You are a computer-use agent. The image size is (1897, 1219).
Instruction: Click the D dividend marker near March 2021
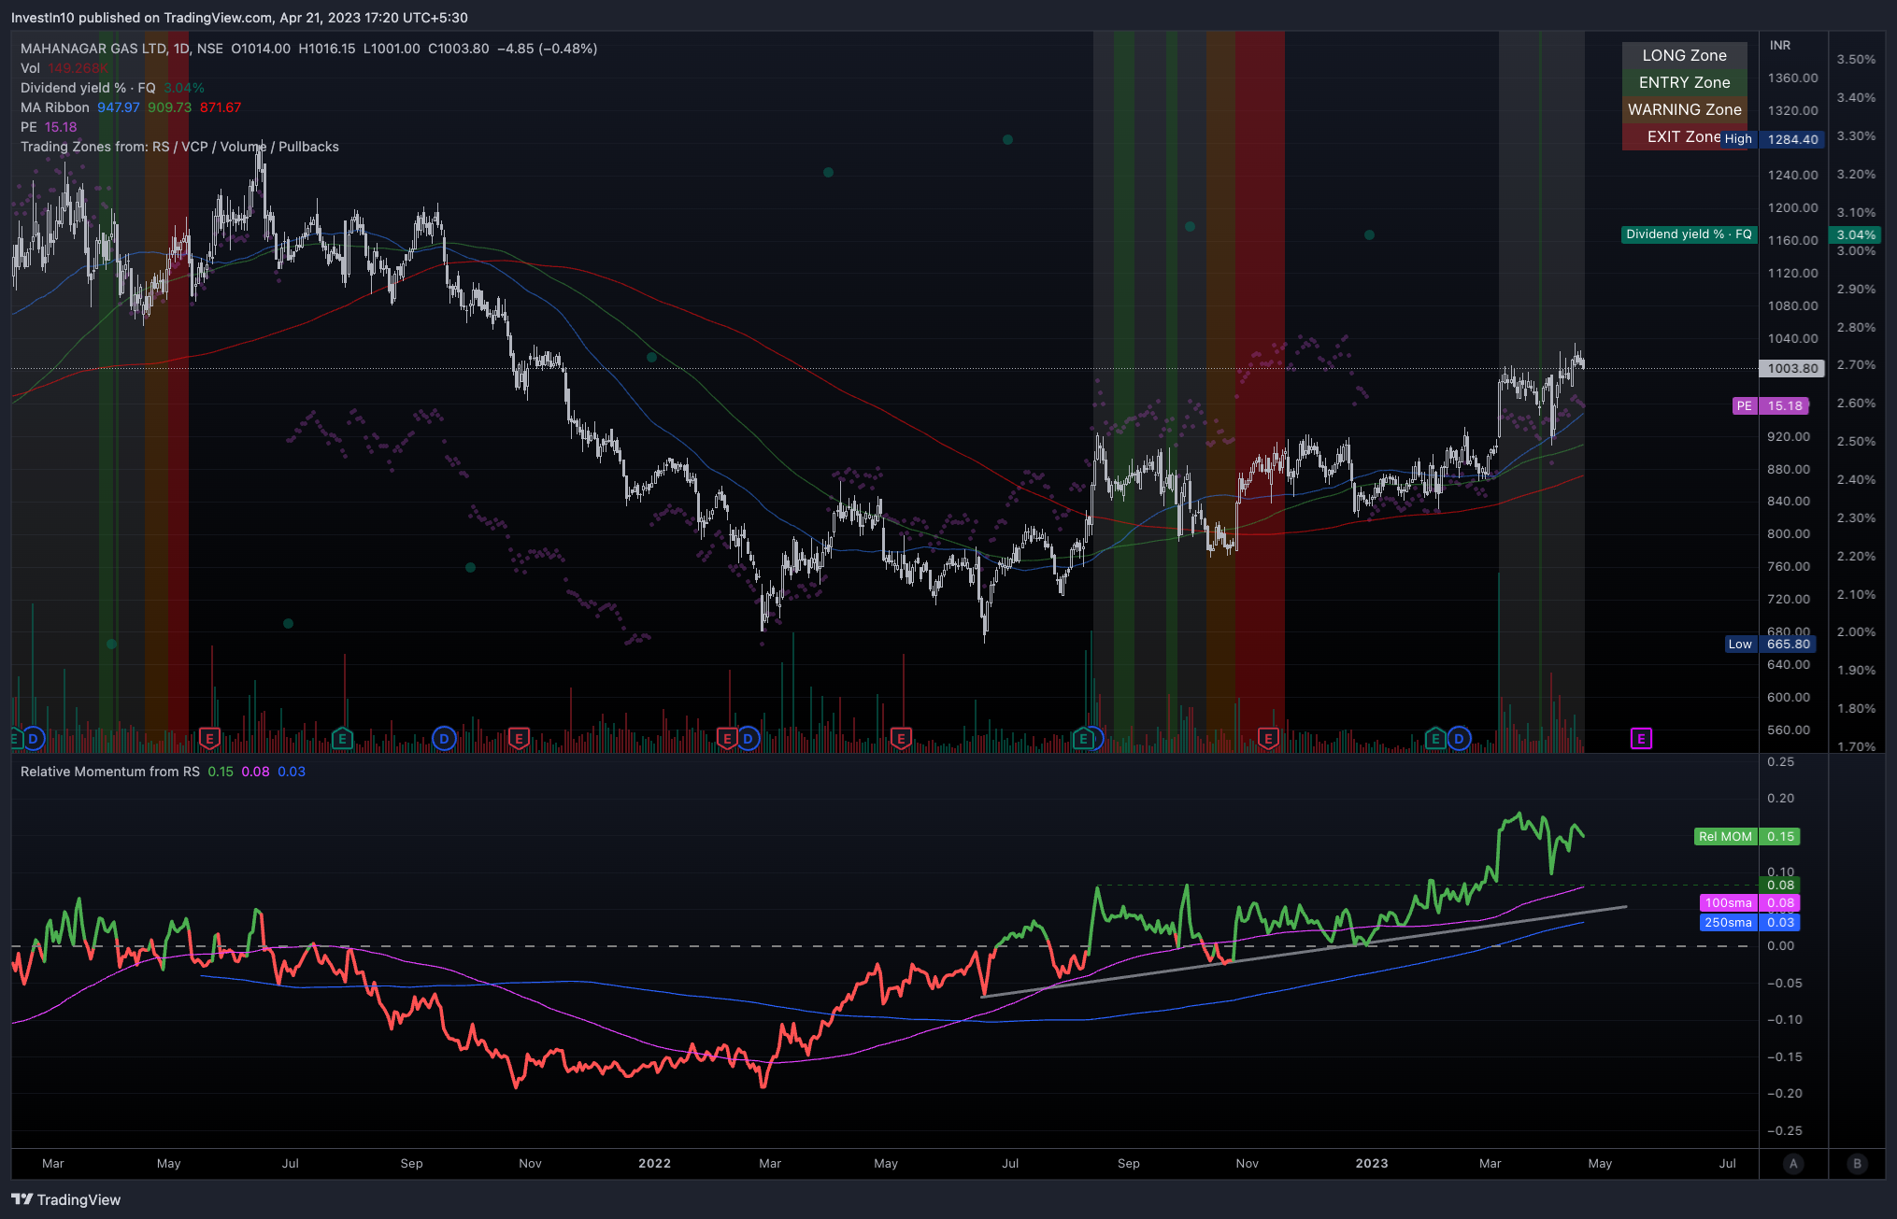click(34, 739)
